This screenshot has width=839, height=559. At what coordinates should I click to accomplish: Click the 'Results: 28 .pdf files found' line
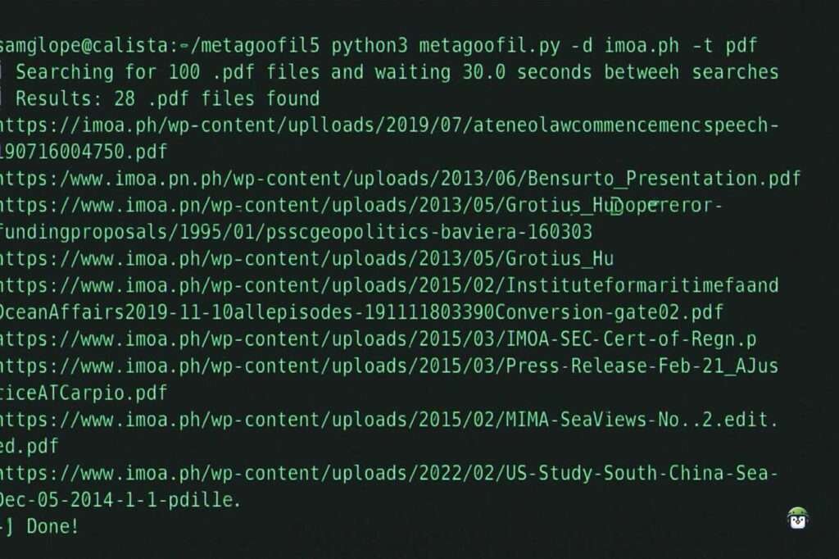click(167, 98)
